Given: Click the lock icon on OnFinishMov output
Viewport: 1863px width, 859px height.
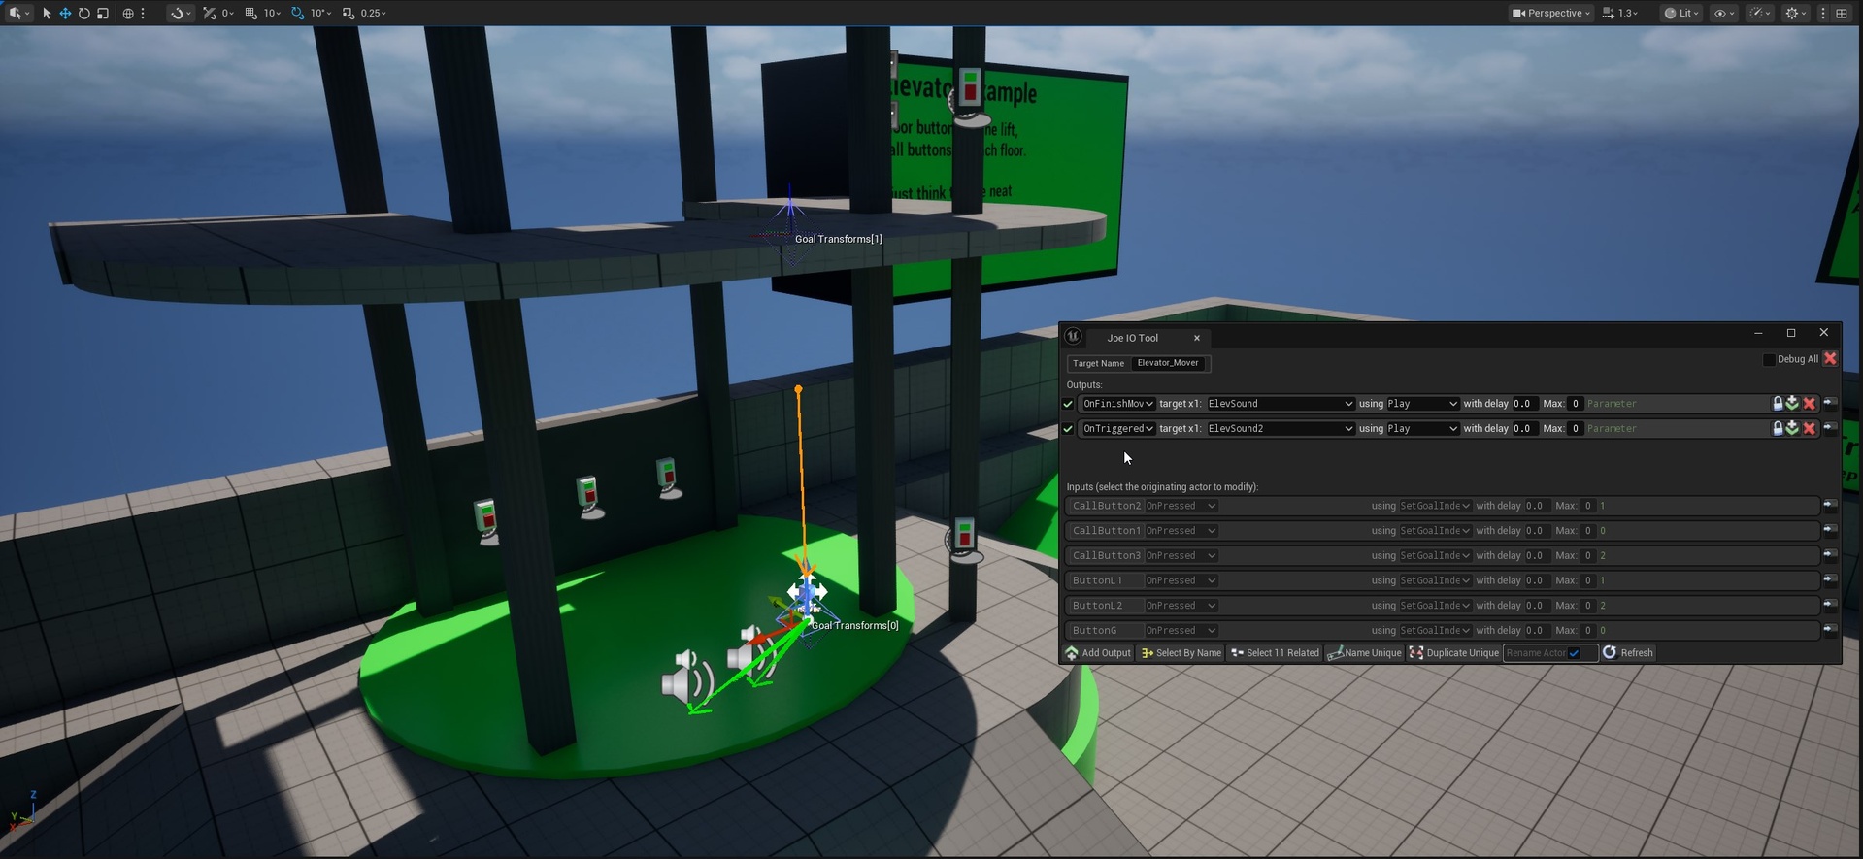Looking at the screenshot, I should (1778, 404).
